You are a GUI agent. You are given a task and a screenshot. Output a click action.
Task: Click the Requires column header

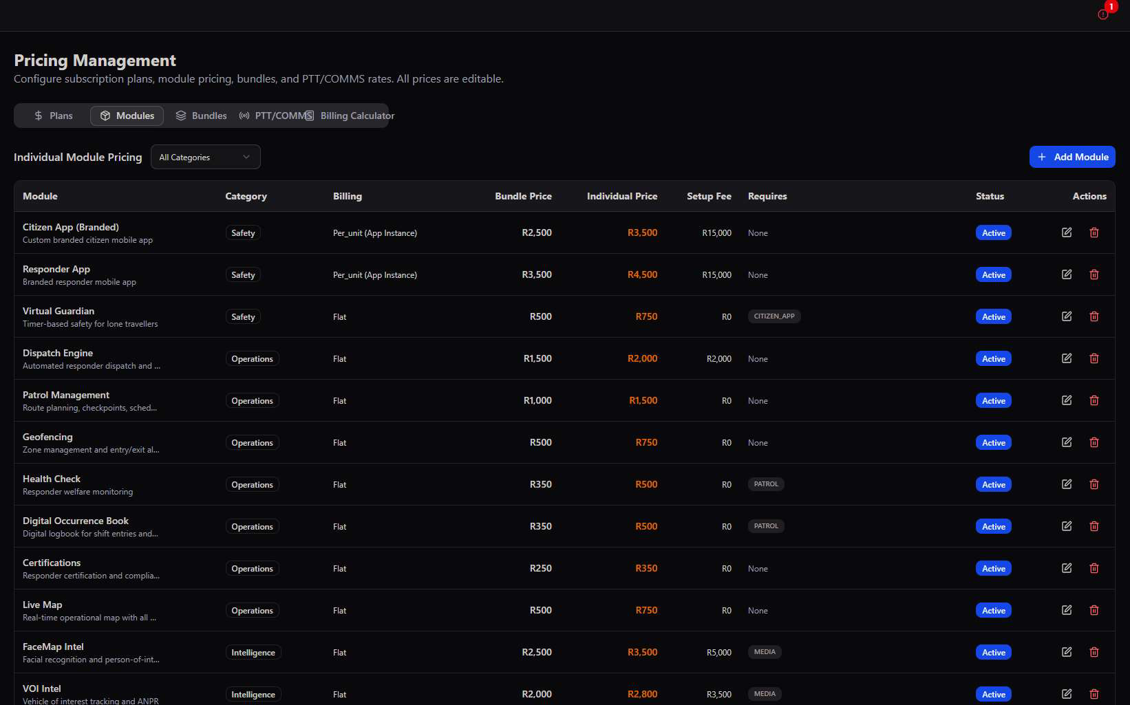pos(767,196)
